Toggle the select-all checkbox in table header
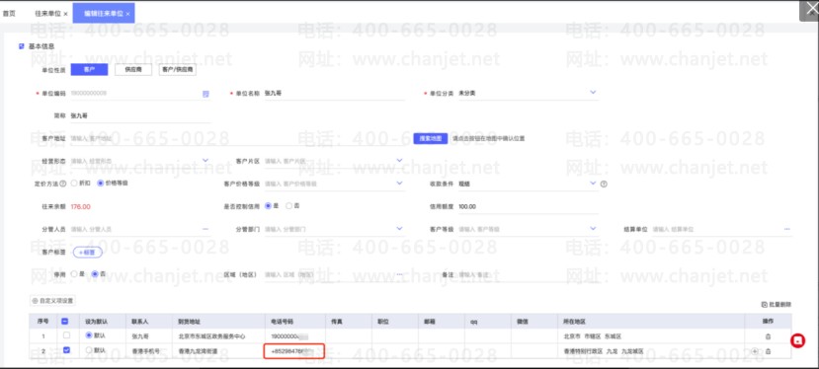This screenshot has height=369, width=819. (x=65, y=322)
